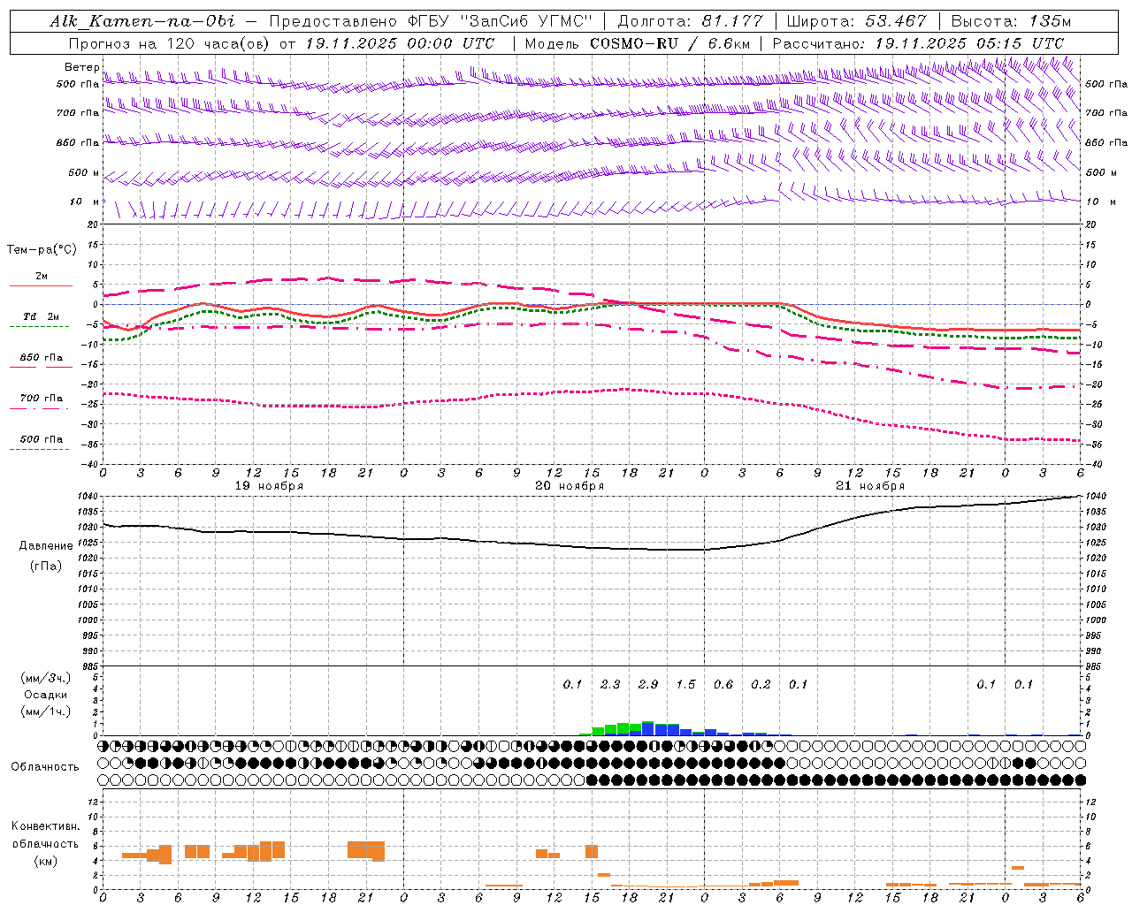Click the 19 ноября date label
The height and width of the screenshot is (905, 1132).
tap(269, 485)
